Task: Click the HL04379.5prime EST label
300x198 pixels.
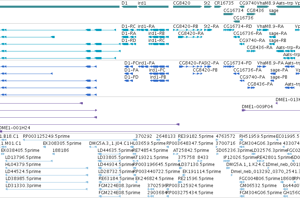Action: tap(23, 165)
